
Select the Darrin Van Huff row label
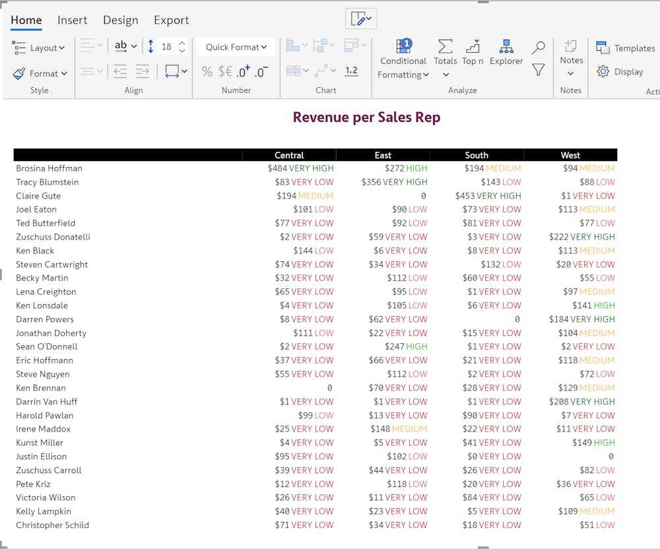47,402
